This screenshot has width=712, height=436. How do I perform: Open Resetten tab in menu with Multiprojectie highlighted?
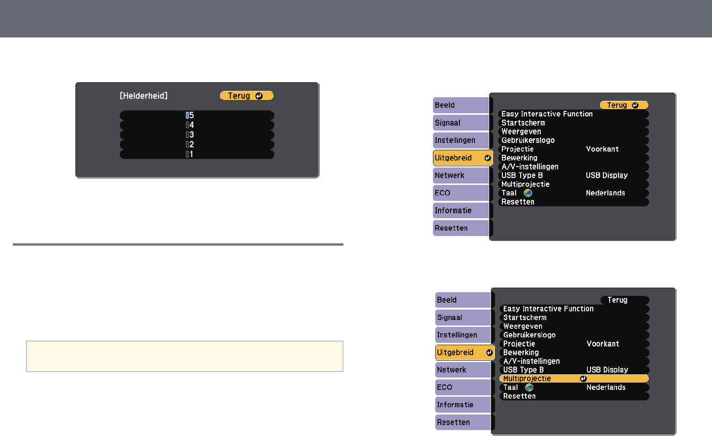click(463, 422)
